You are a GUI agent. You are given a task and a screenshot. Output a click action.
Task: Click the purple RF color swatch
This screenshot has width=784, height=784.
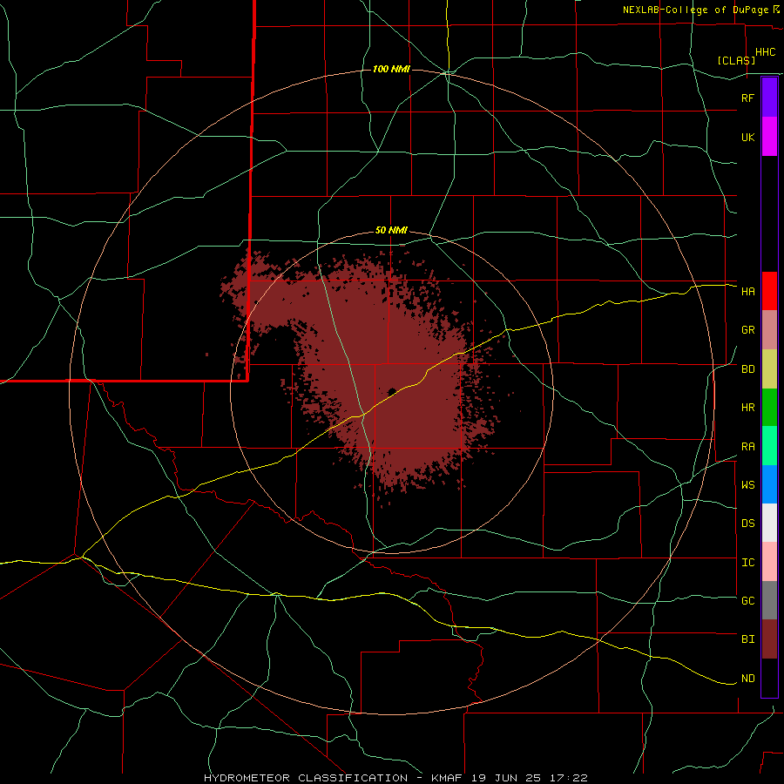pos(769,98)
